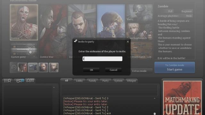Select the Team Deathmatch thumbnail with blonde girl
The height and width of the screenshot is (115, 205).
[x=139, y=31]
